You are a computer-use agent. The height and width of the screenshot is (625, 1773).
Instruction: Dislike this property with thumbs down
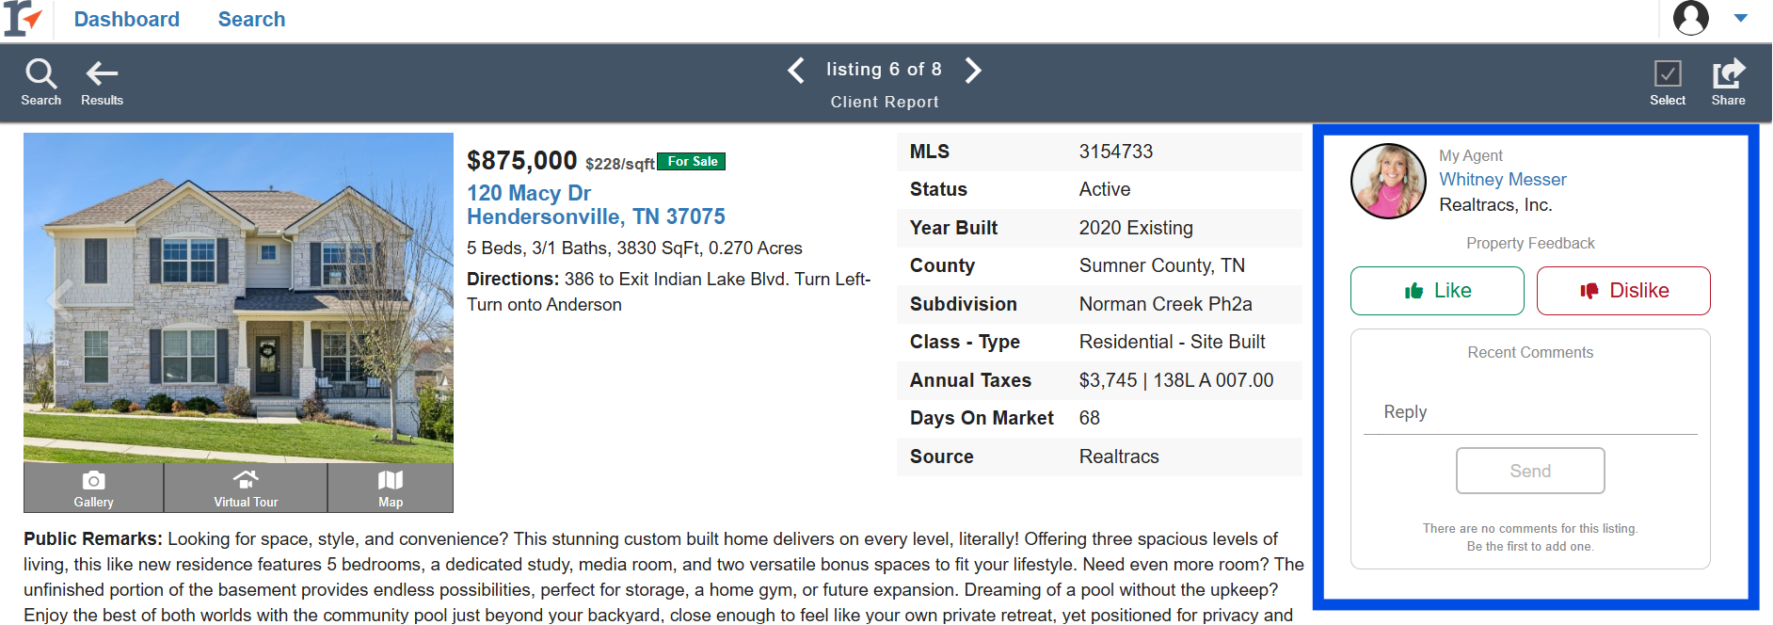click(x=1623, y=291)
